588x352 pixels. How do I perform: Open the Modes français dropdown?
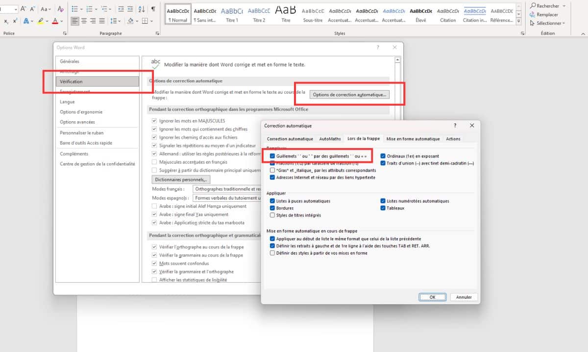(x=226, y=189)
